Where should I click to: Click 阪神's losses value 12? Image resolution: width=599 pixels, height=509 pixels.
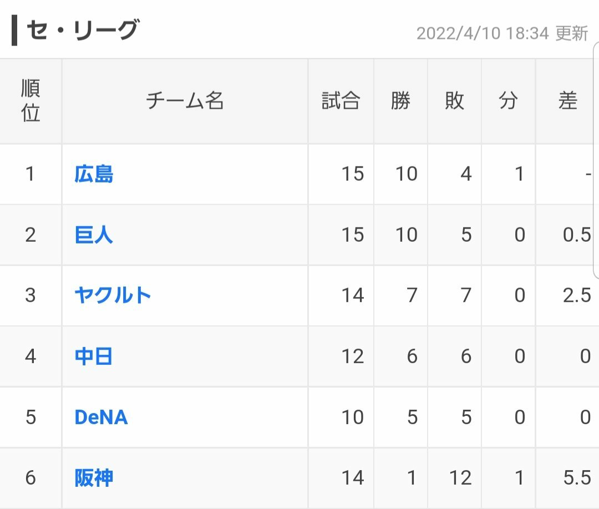(460, 478)
